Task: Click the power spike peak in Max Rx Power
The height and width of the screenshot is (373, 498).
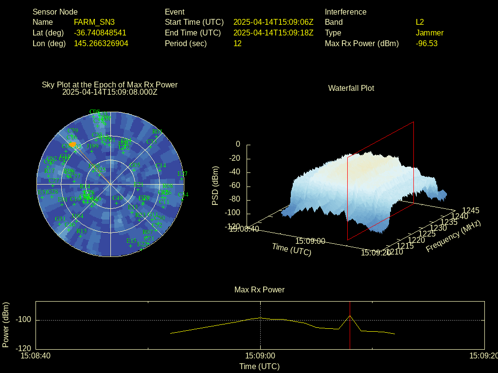Action: (350, 316)
